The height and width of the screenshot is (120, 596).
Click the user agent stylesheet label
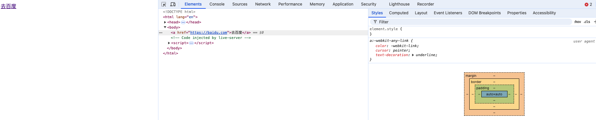(584, 41)
